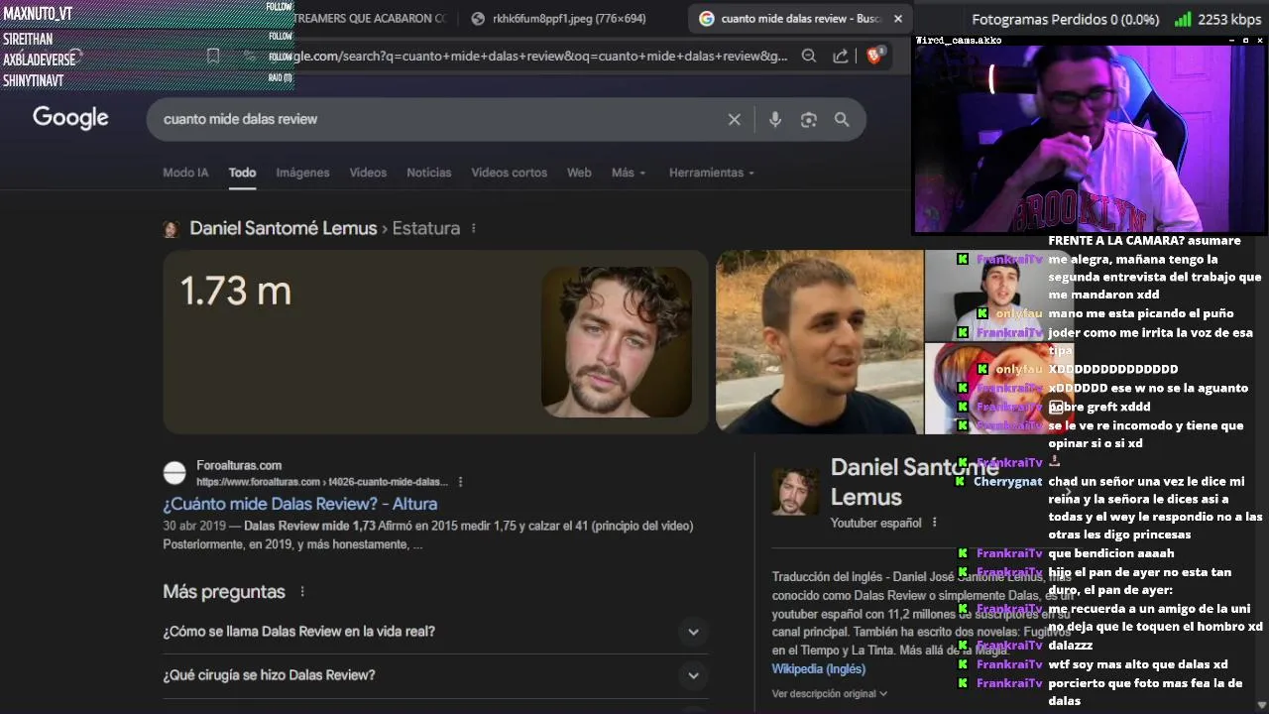
Task: Select the Web search tab
Action: coord(579,173)
